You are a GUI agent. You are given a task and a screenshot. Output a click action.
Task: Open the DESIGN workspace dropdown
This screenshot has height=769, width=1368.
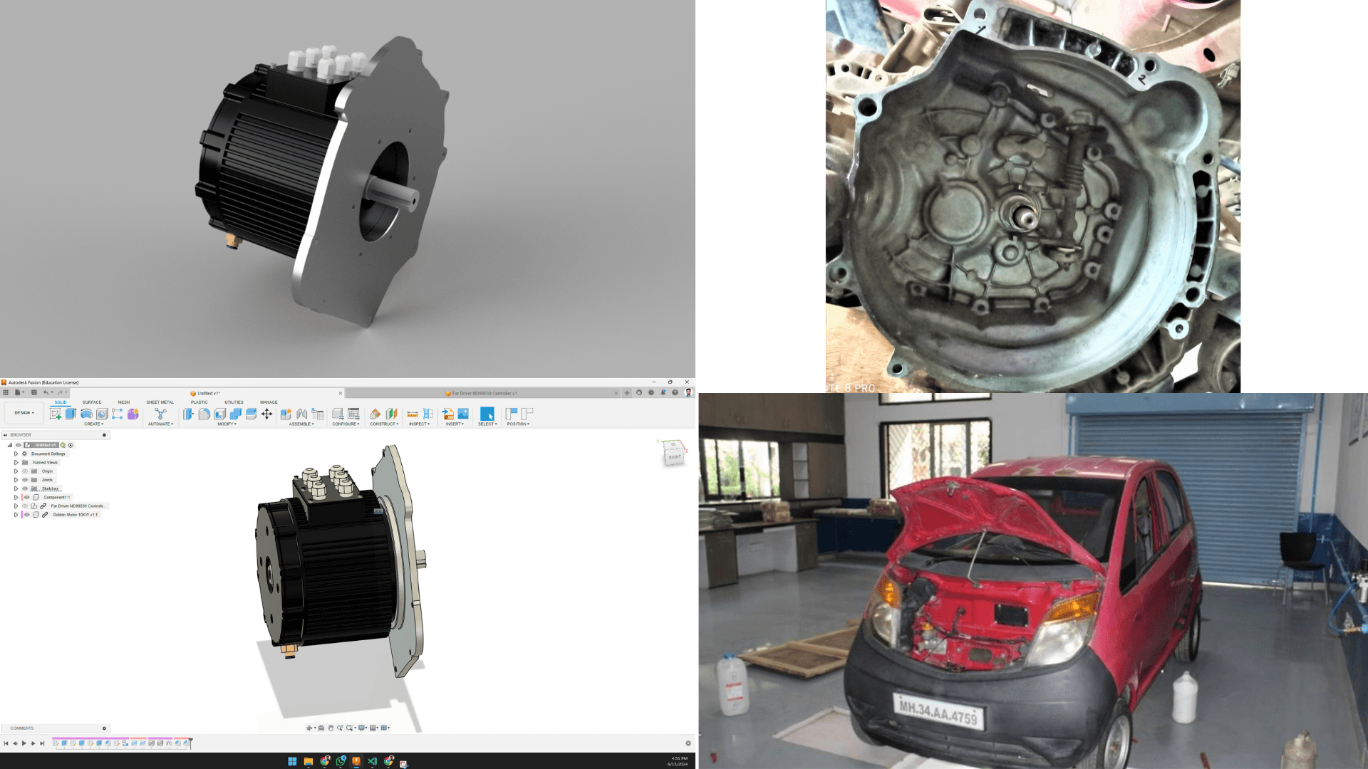point(24,413)
